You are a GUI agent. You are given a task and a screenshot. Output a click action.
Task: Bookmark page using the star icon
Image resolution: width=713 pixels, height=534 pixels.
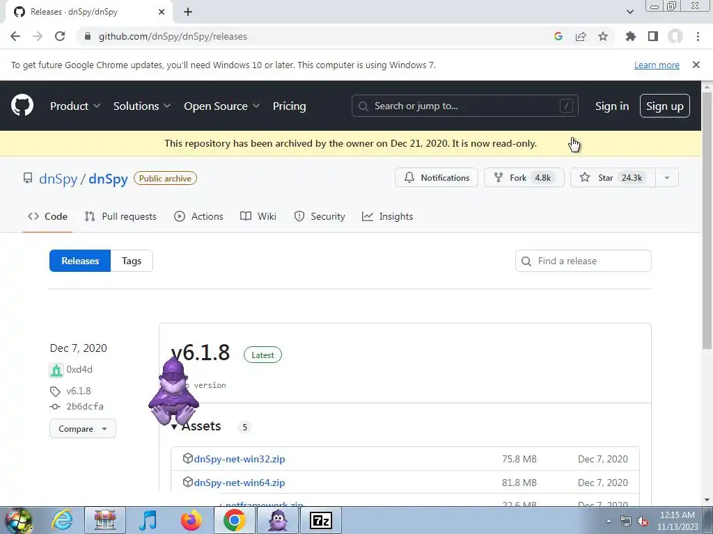pyautogui.click(x=603, y=36)
